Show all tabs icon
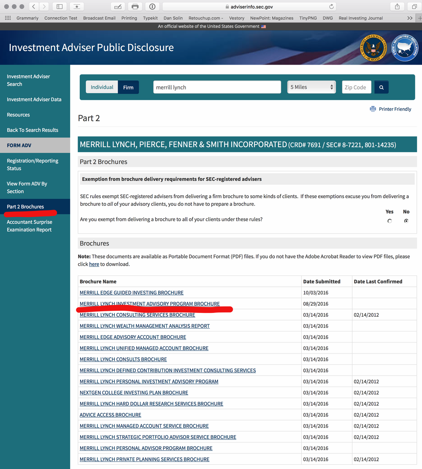 [414, 7]
